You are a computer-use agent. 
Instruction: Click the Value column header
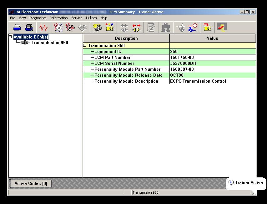(213, 38)
